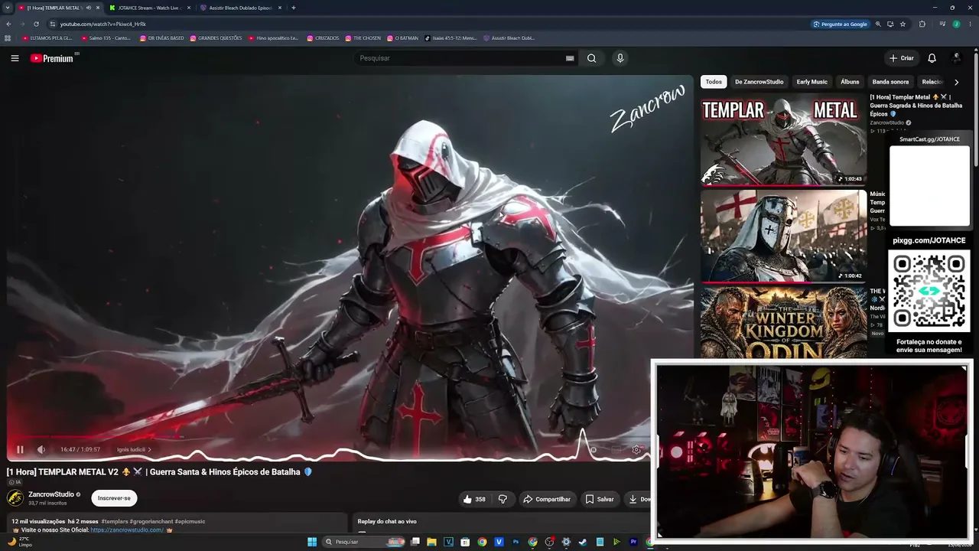Go back to the previous page
Image resolution: width=979 pixels, height=551 pixels.
[x=8, y=24]
